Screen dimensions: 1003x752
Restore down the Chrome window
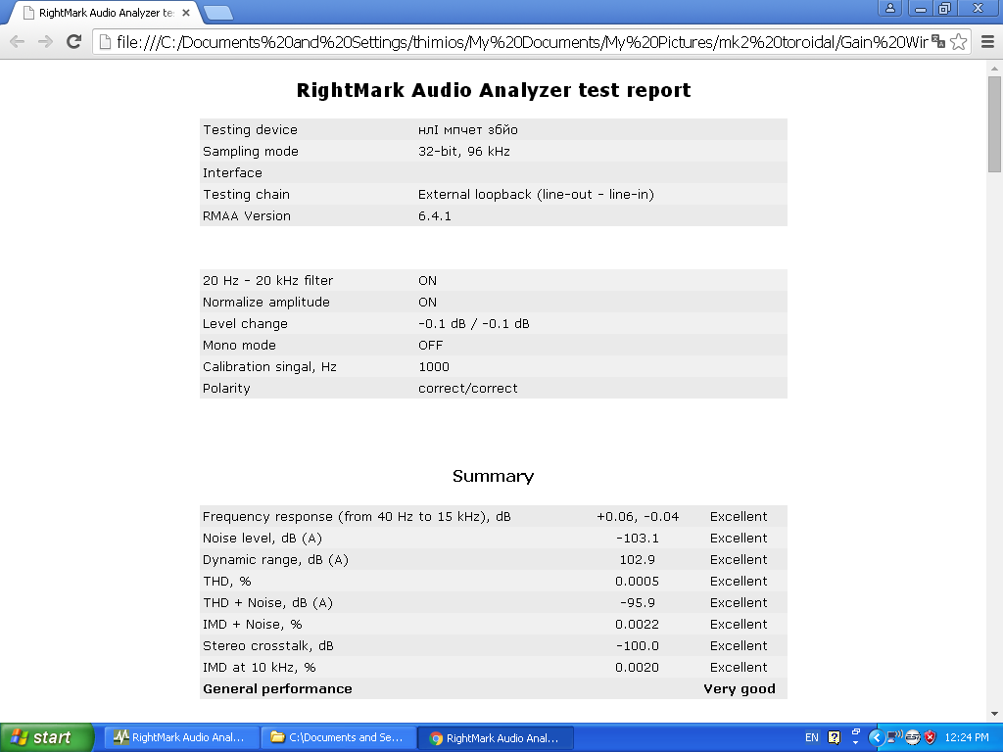click(x=945, y=8)
